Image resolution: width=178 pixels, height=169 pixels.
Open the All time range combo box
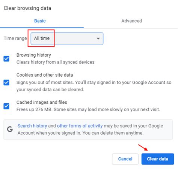[67, 38]
